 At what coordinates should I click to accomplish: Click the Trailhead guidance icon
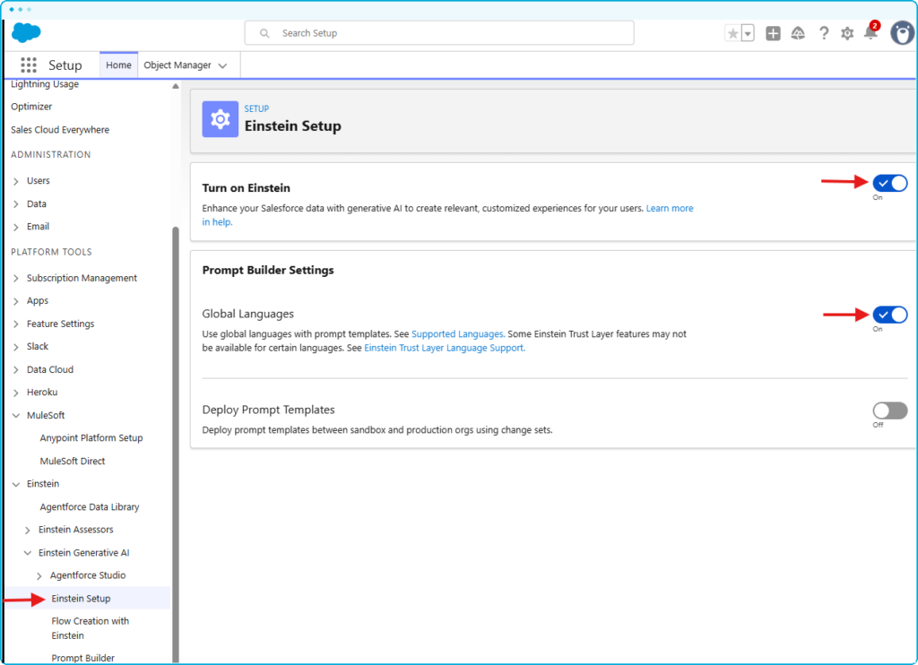click(797, 33)
